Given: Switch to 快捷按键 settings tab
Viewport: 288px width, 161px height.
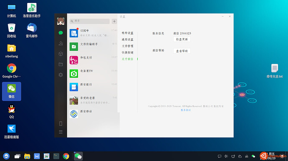Looking at the screenshot, I should 127,52.
